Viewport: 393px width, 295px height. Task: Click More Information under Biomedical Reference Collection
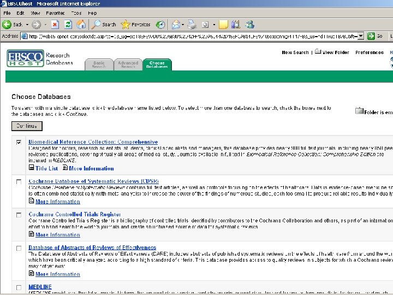click(x=91, y=168)
